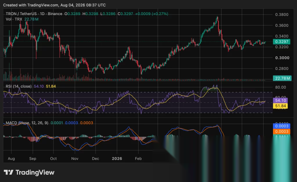
Task: Click the 'Feb' time axis label
Action: (138, 158)
